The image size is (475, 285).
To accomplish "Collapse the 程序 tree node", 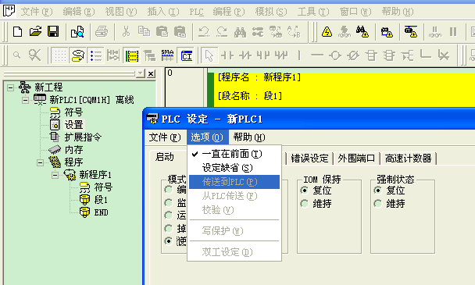I will (40, 162).
